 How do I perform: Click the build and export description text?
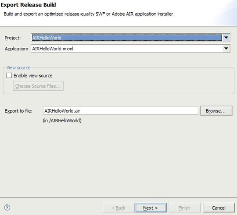pos(89,14)
